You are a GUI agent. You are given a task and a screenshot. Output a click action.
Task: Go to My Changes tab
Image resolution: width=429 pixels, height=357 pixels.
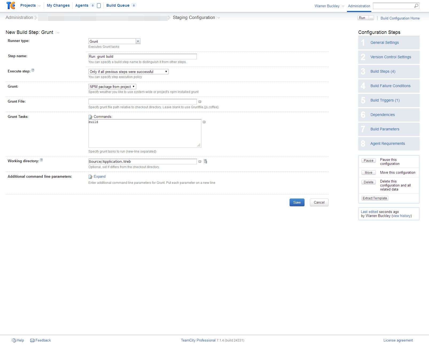tap(58, 5)
